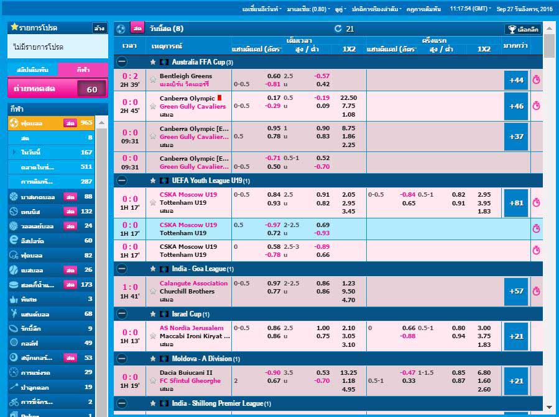Open the snooker sport with 53 events

pyautogui.click(x=52, y=357)
